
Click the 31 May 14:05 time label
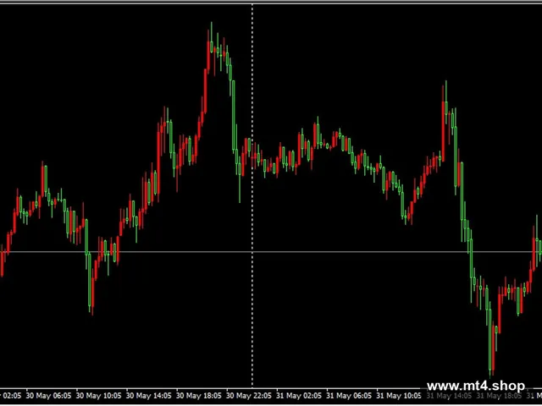449,396
